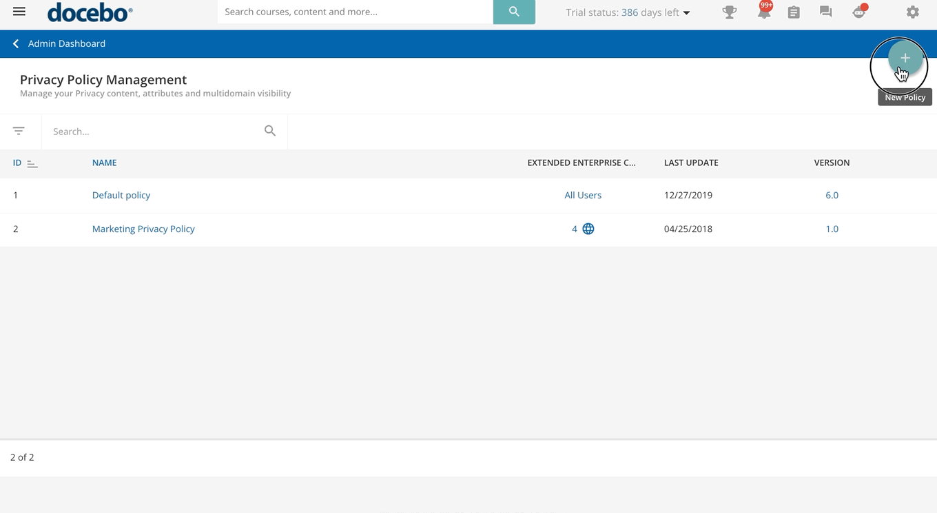
Task: Expand the Trial status dropdown arrow
Action: (686, 13)
